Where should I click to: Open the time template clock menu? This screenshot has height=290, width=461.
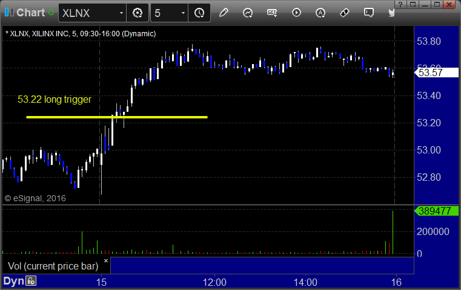pos(199,13)
